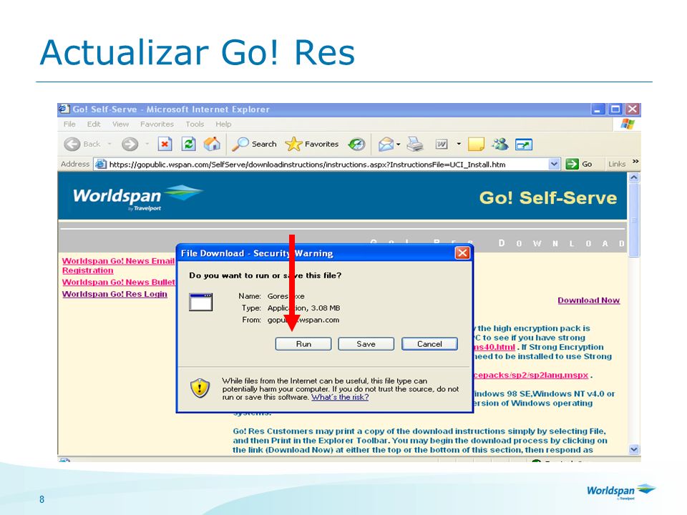Viewport: 687px width, 515px height.
Task: Click "Application, 3.08 MB" type text
Action: pos(303,308)
